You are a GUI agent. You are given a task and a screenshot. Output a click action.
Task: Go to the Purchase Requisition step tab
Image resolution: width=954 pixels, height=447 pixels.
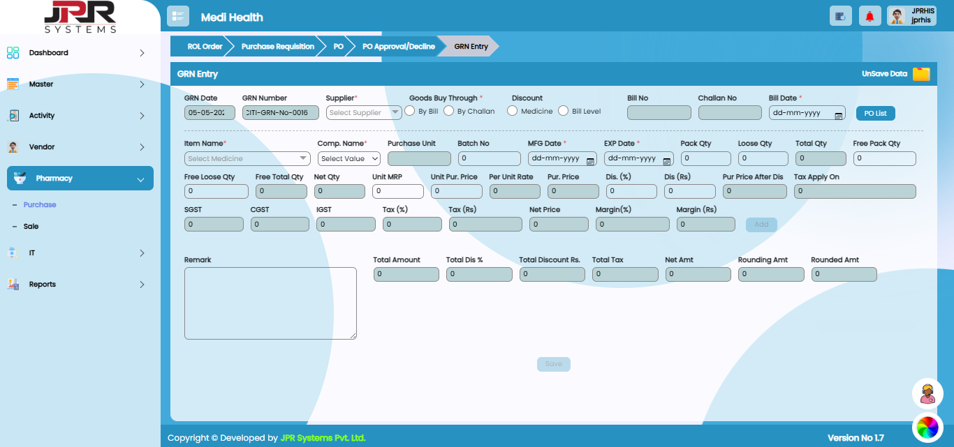pyautogui.click(x=277, y=47)
